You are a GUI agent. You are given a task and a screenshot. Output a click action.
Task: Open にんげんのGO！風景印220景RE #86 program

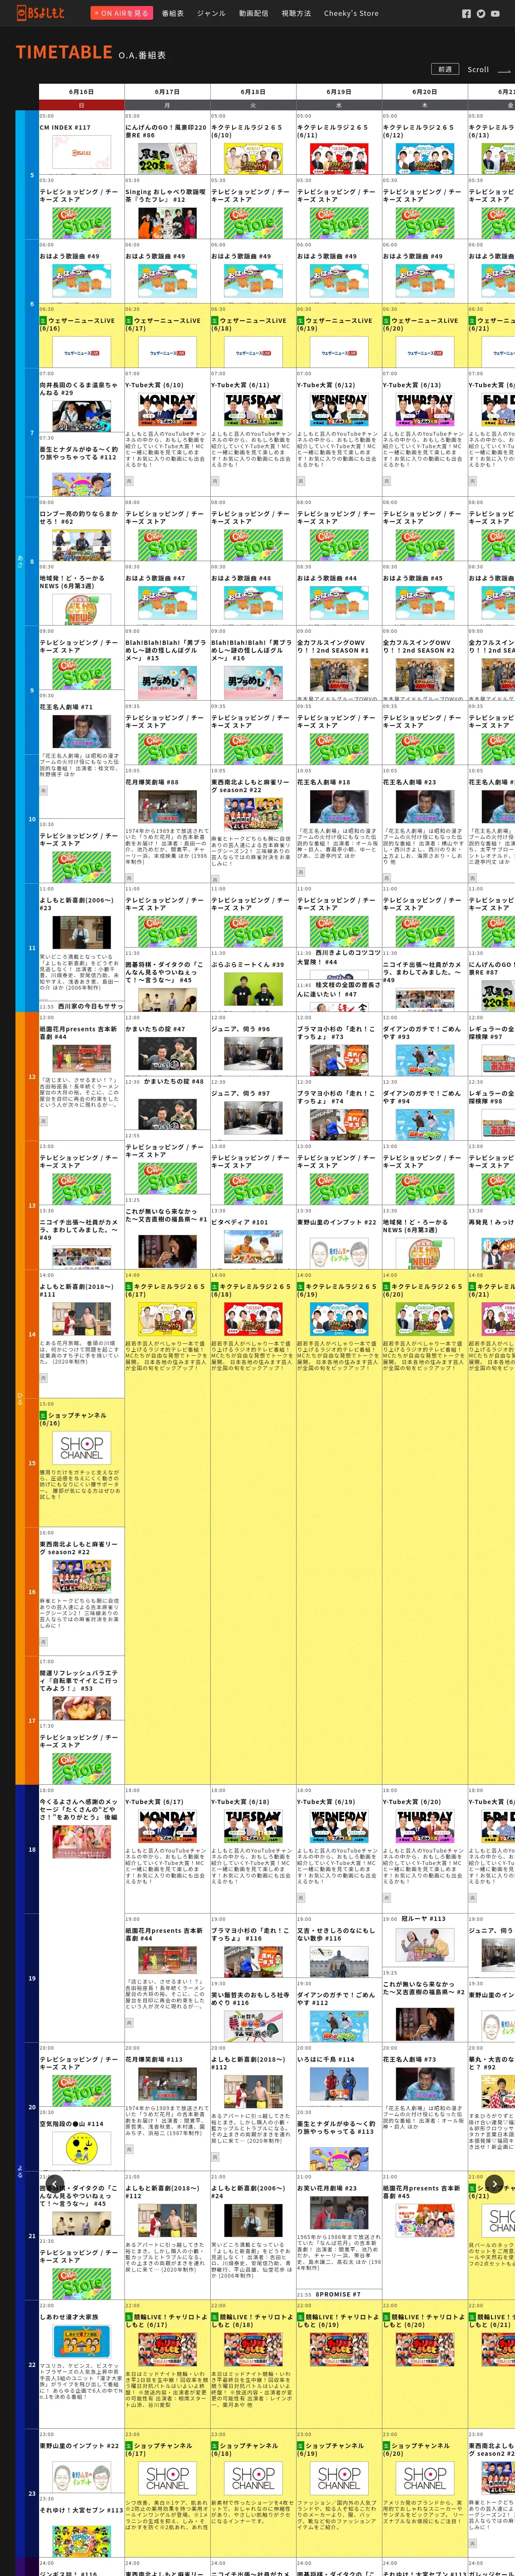pyautogui.click(x=167, y=143)
